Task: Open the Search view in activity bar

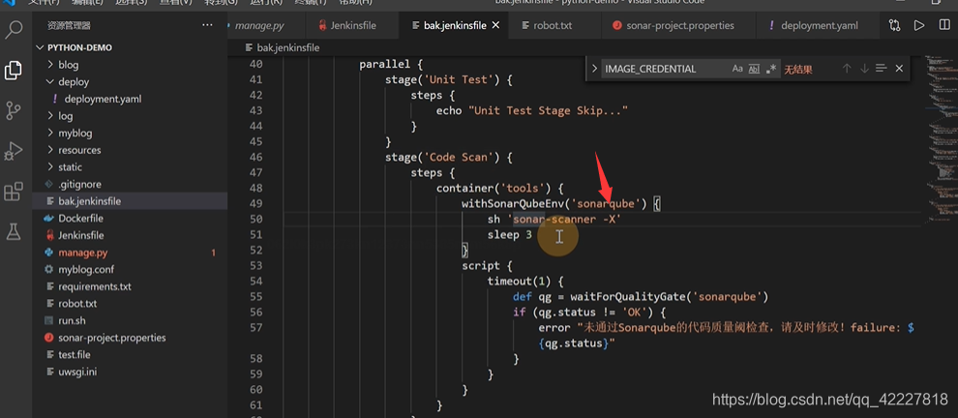Action: (x=14, y=29)
